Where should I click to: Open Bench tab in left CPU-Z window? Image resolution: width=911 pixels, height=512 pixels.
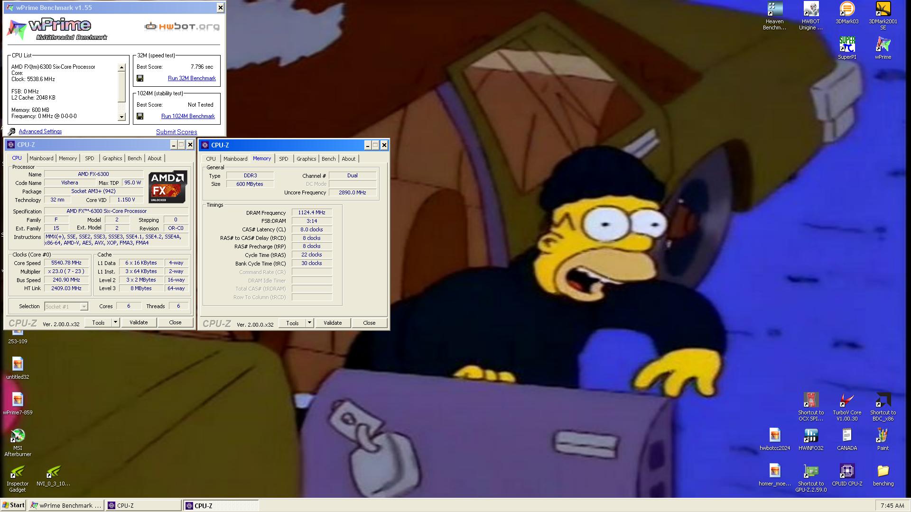135,158
